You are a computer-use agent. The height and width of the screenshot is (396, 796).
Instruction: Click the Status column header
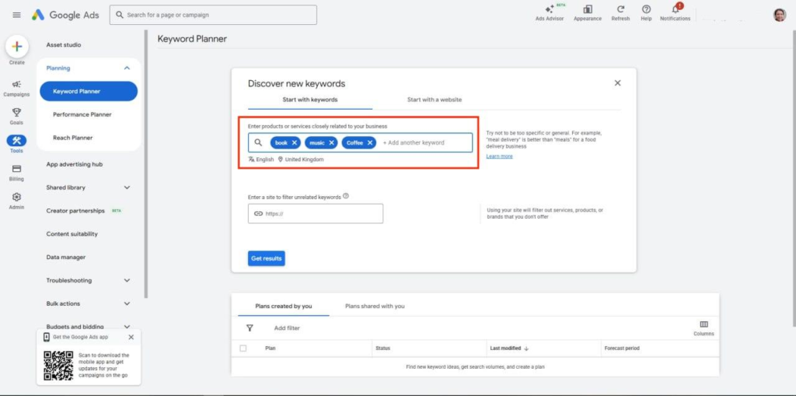[x=382, y=349]
